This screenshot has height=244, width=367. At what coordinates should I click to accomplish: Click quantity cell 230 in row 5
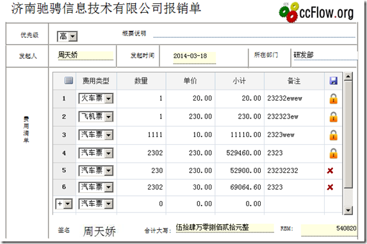tap(142, 170)
